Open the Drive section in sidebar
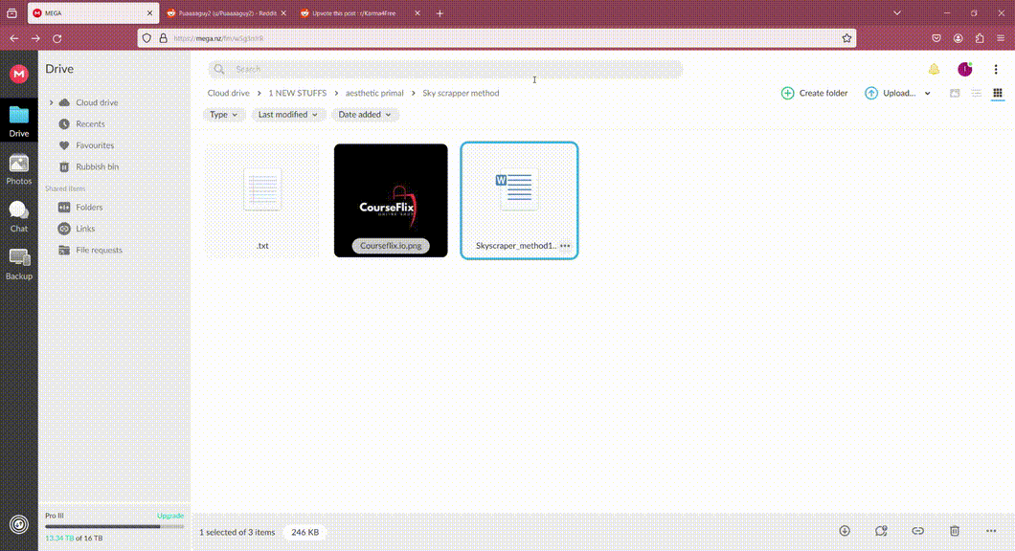Screen dimensions: 1015x551 19,121
